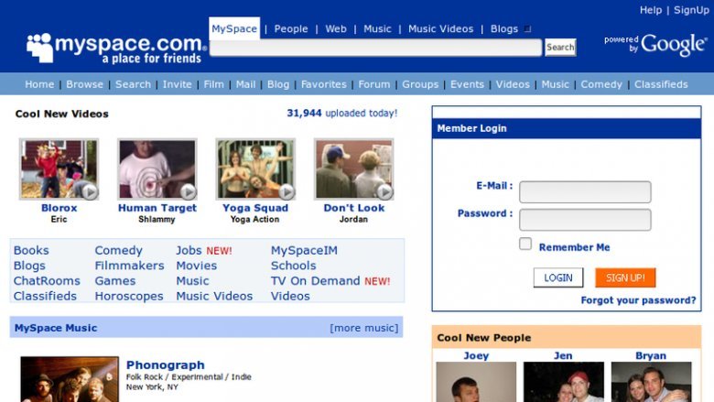This screenshot has width=714, height=402.
Task: Click the LOGIN button
Action: 558,277
